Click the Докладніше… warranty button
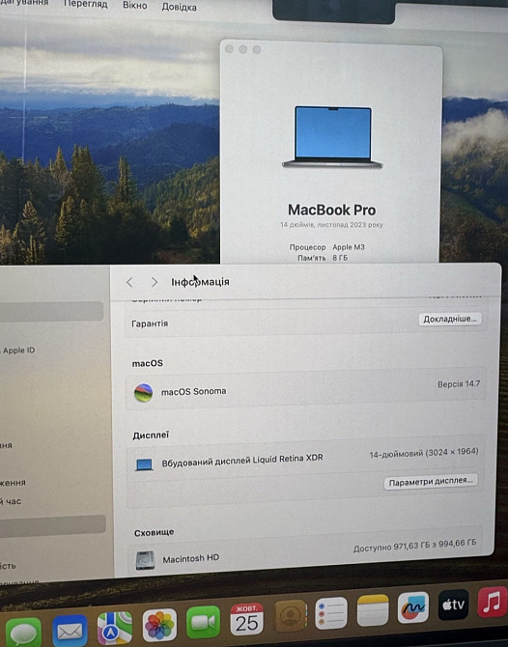 (x=450, y=319)
